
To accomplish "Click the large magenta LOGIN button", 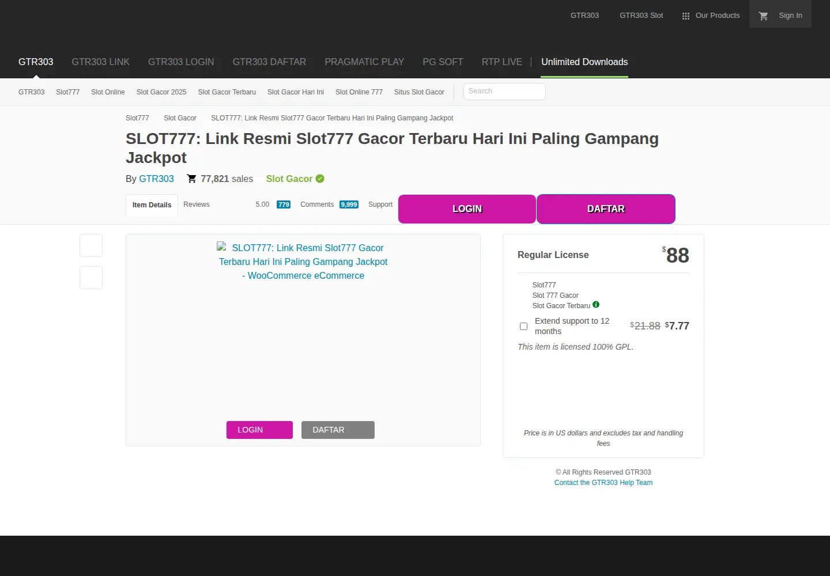I will 467,209.
